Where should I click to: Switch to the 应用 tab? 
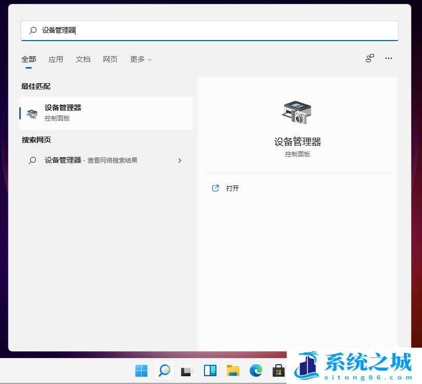tap(56, 59)
